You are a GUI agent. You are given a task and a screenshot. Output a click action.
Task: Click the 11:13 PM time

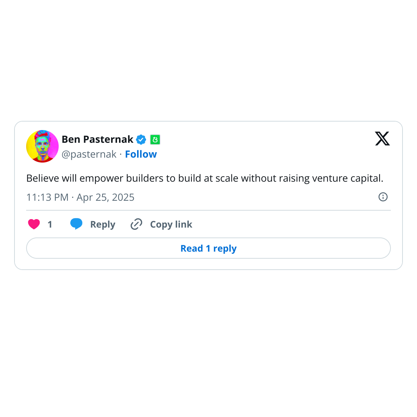click(47, 197)
